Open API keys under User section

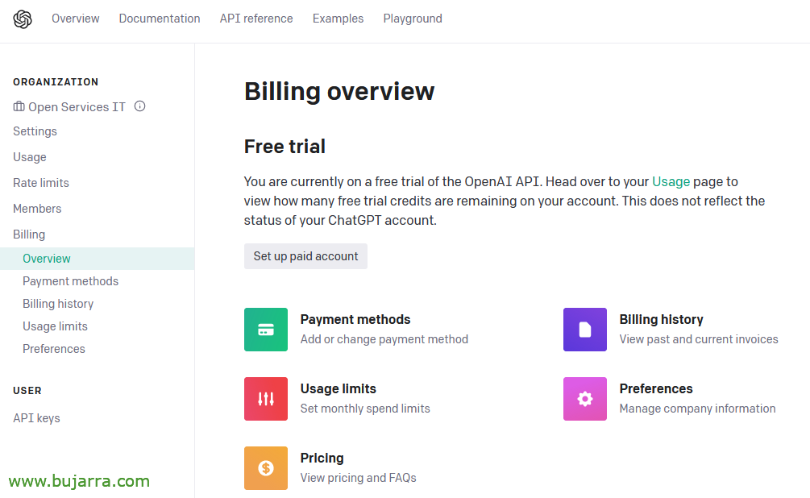point(37,418)
